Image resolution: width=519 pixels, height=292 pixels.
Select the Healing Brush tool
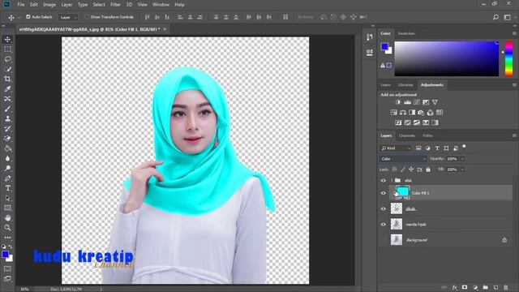coord(7,99)
